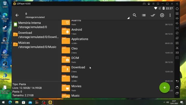Collapse LDPlayer sidebar with double chevron
The image size is (186, 105).
(x=177, y=4)
